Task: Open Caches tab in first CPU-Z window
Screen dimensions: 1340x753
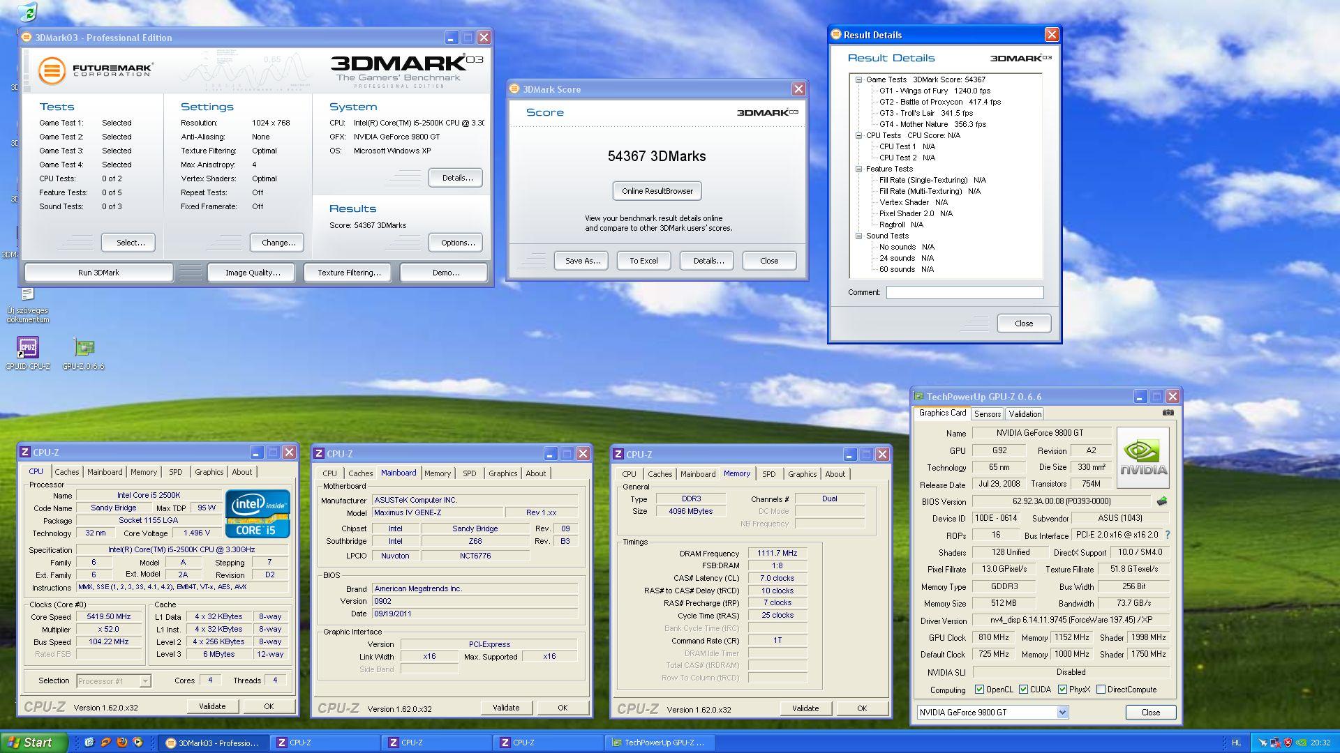Action: click(x=67, y=472)
